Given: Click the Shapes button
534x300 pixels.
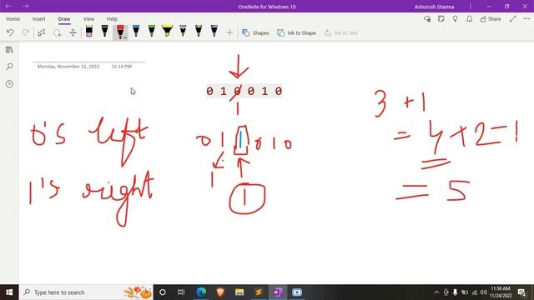Looking at the screenshot, I should pos(255,33).
